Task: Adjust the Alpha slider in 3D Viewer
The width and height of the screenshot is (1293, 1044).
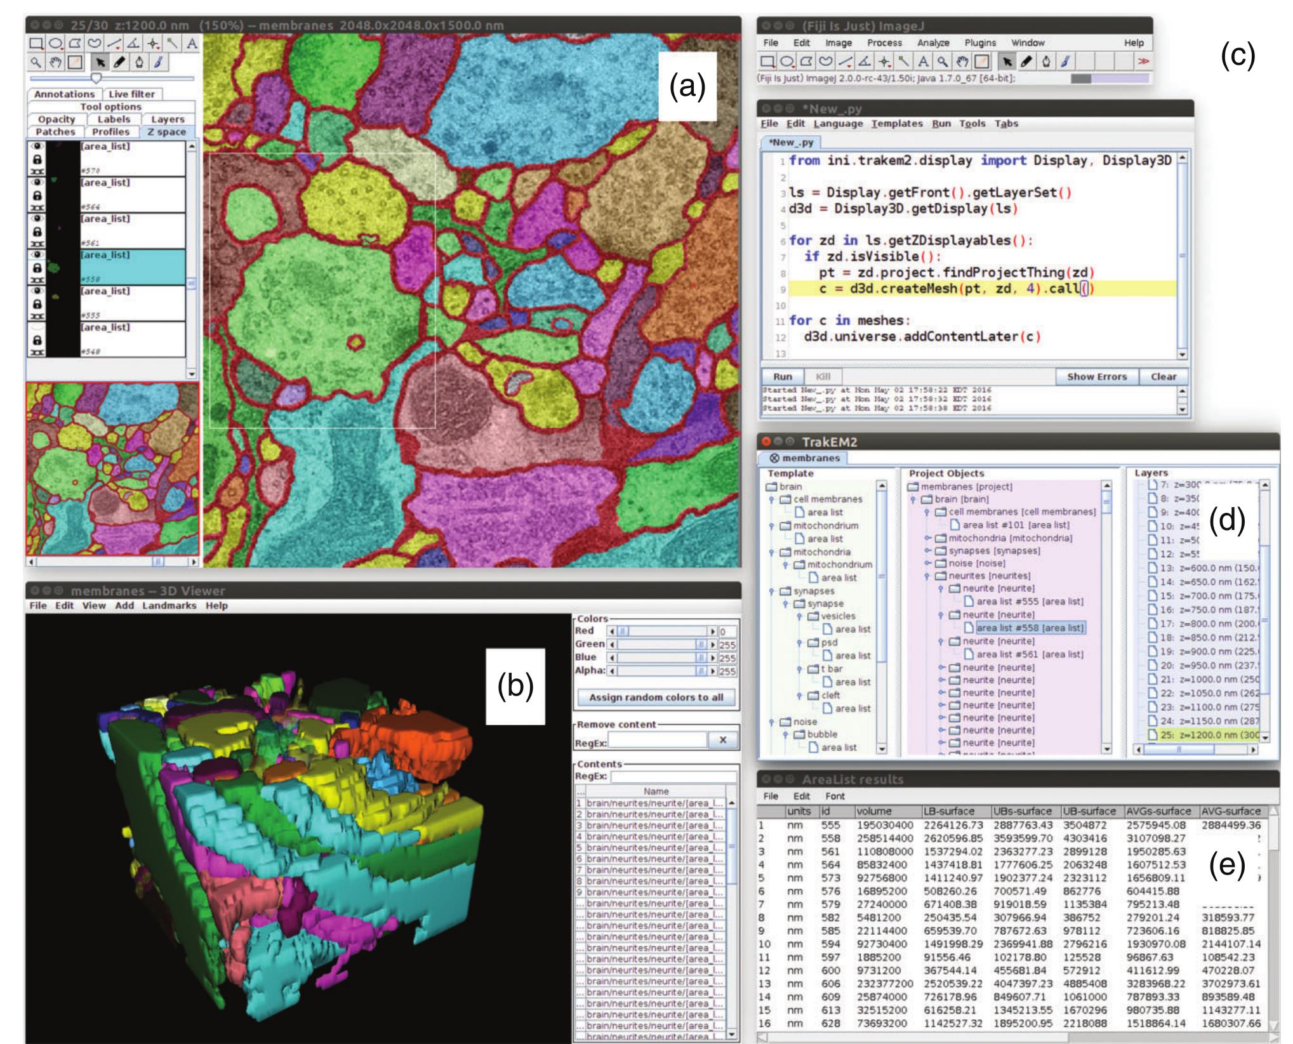Action: [x=663, y=671]
